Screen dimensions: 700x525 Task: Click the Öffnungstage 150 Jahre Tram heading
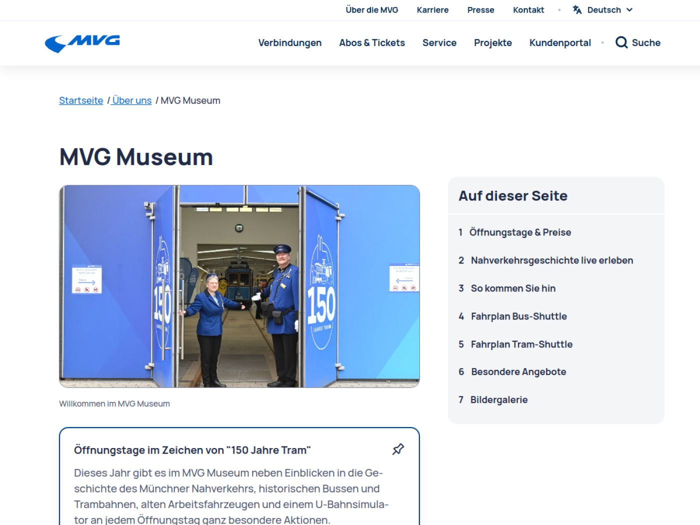click(x=192, y=450)
